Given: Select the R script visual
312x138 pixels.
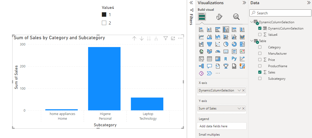Looking at the screenshot, I should 226,59.
